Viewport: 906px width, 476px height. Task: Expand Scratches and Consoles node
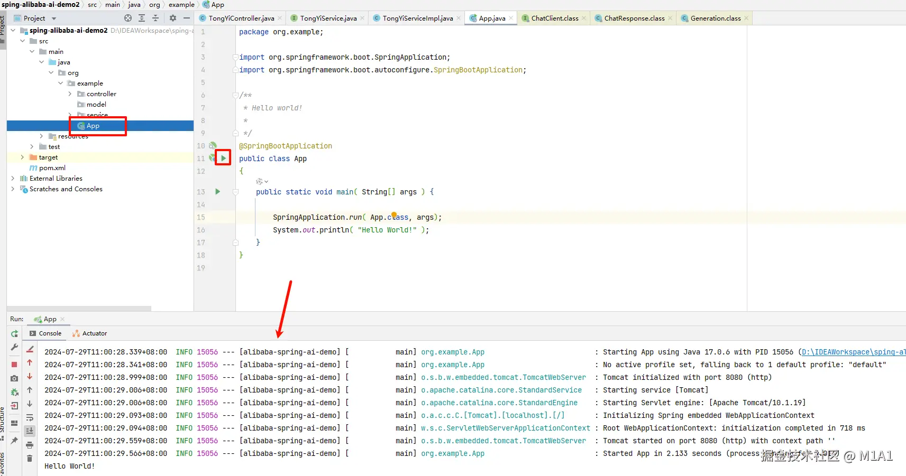[13, 189]
